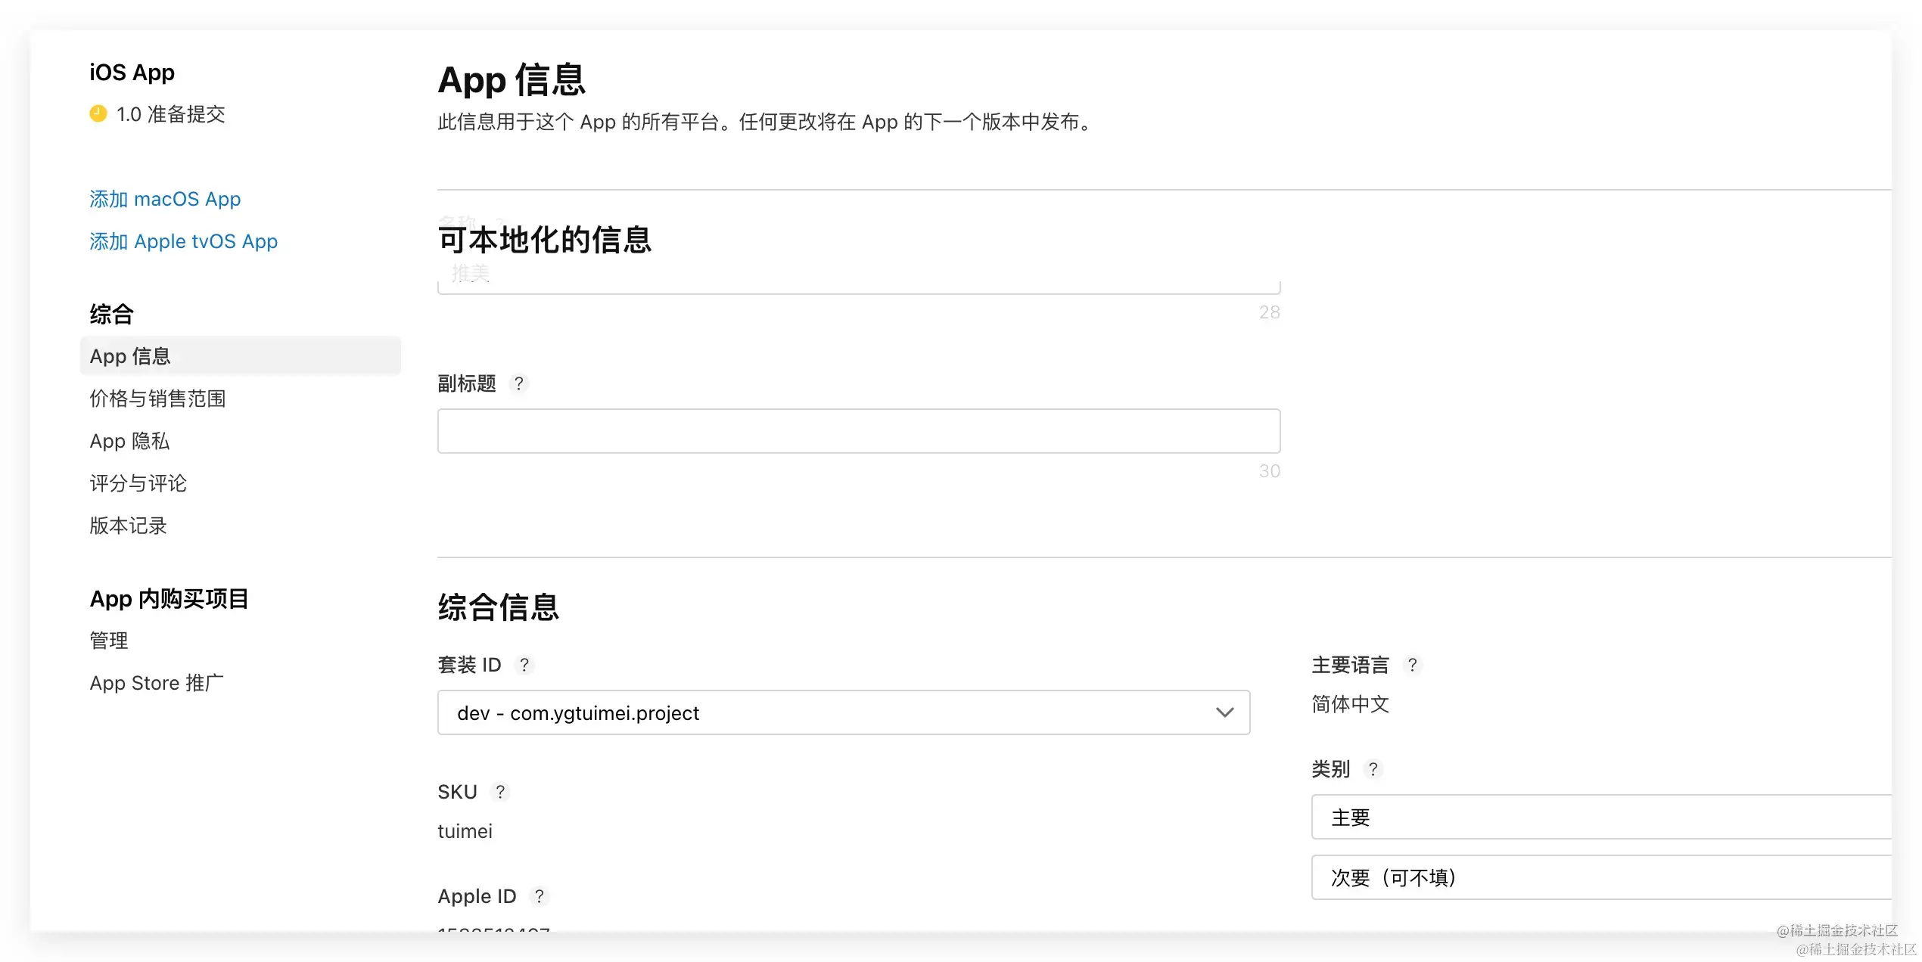The height and width of the screenshot is (962, 1922).
Task: Open 版本记录 page
Action: (x=128, y=526)
